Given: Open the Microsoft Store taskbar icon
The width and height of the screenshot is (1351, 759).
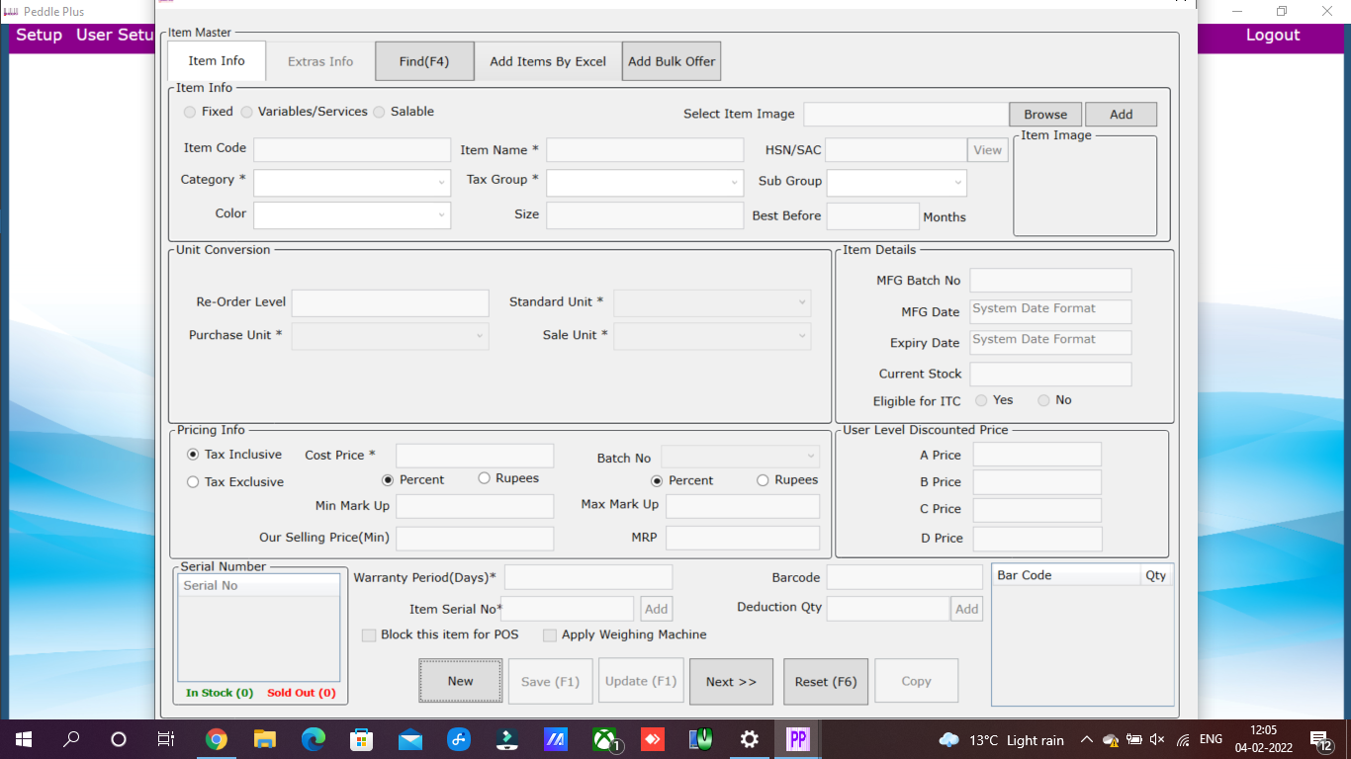Looking at the screenshot, I should tap(361, 739).
